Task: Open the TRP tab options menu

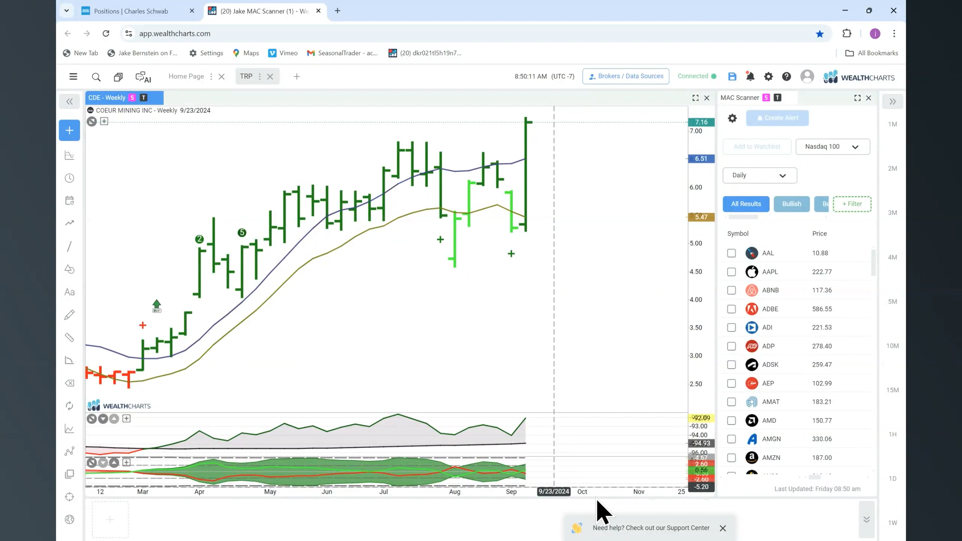Action: [x=260, y=77]
